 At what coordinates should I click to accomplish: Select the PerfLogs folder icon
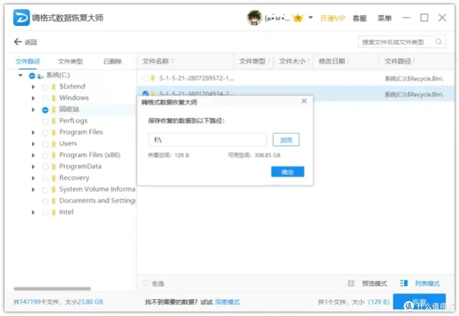point(54,120)
